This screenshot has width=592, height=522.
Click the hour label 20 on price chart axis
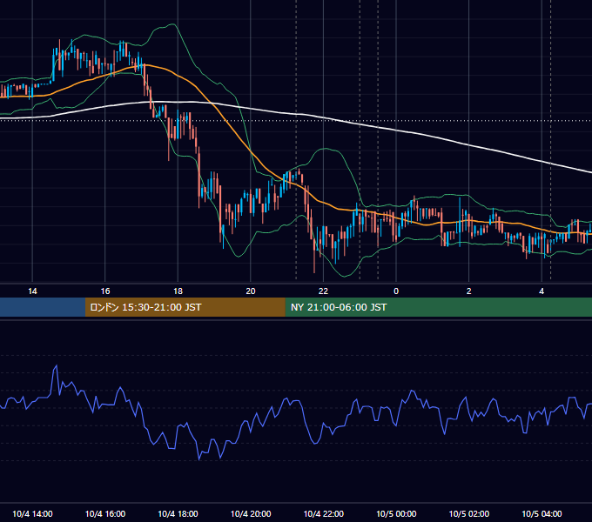(x=251, y=291)
